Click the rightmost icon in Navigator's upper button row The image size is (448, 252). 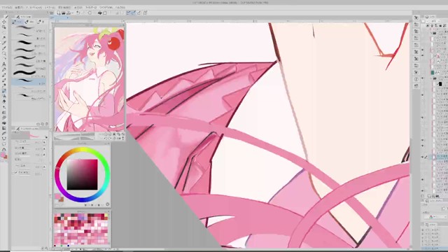[123, 134]
